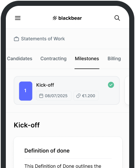Click the Definition of done heading
The image size is (135, 168).
[x=47, y=151]
